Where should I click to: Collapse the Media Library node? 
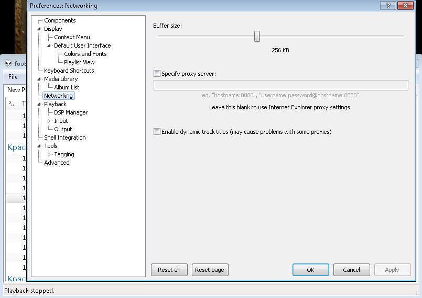(x=39, y=79)
